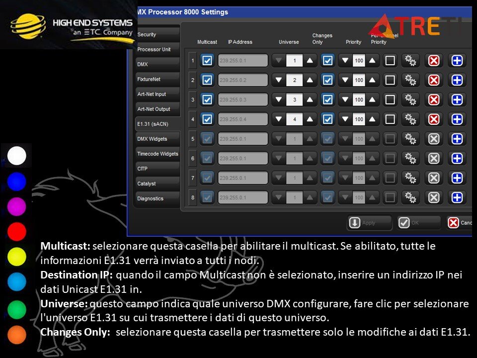Screen dimensions: 477x358
Task: Decrease Priority value in row 1
Action: point(345,61)
